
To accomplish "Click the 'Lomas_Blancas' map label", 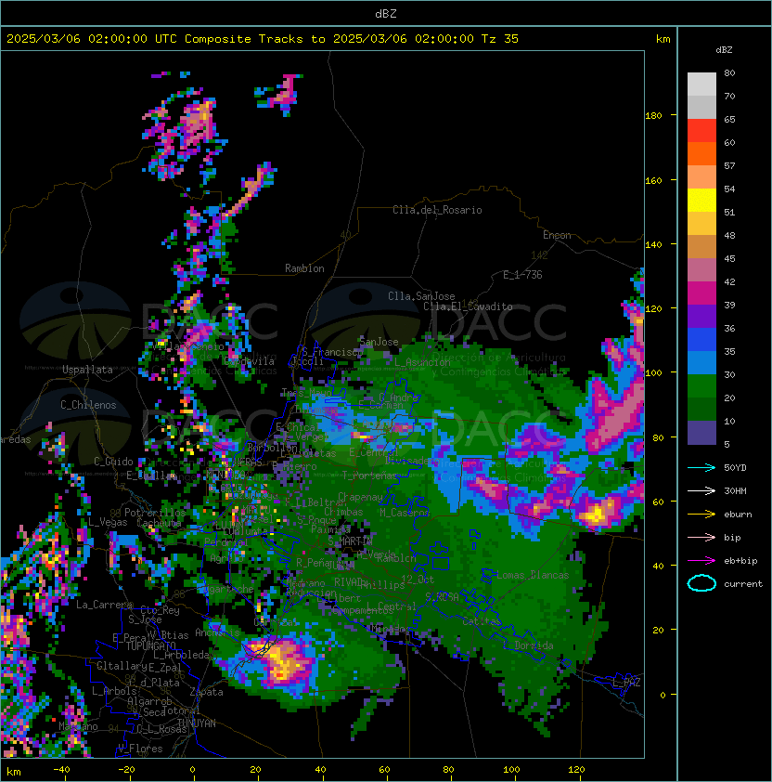I will (533, 575).
